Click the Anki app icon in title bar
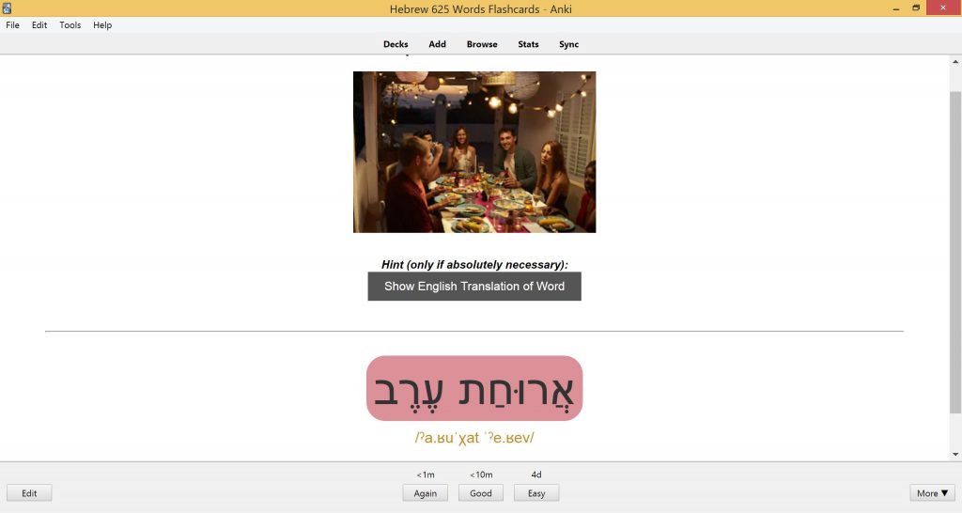962x513 pixels. tap(7, 8)
